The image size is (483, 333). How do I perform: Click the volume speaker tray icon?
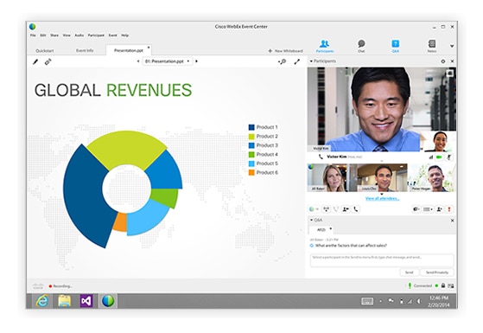click(x=419, y=301)
